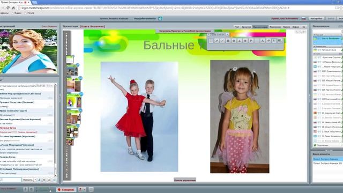Select user Наталья Качна in the users list

(x=327, y=50)
